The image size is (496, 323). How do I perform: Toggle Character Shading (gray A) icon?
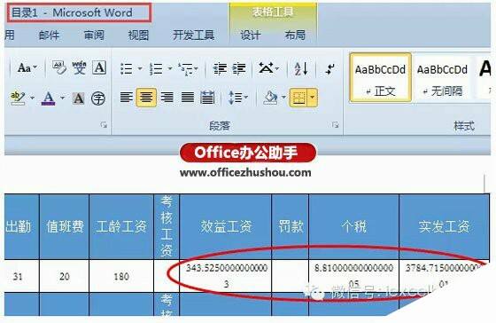79,98
